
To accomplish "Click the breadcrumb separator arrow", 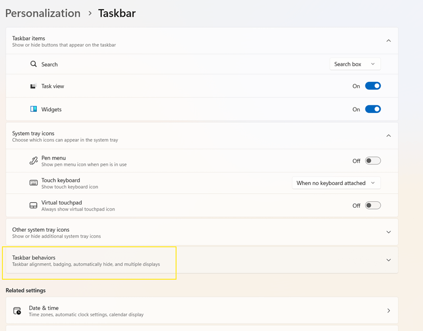I will pyautogui.click(x=90, y=13).
